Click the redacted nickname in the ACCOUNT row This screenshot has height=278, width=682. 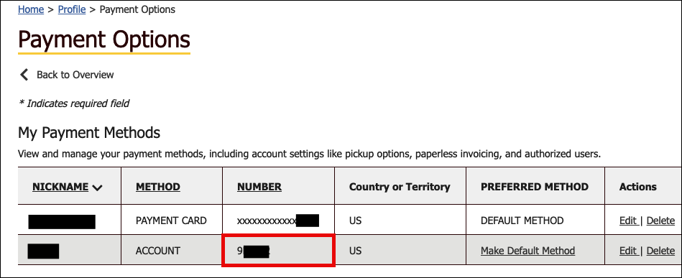[43, 251]
